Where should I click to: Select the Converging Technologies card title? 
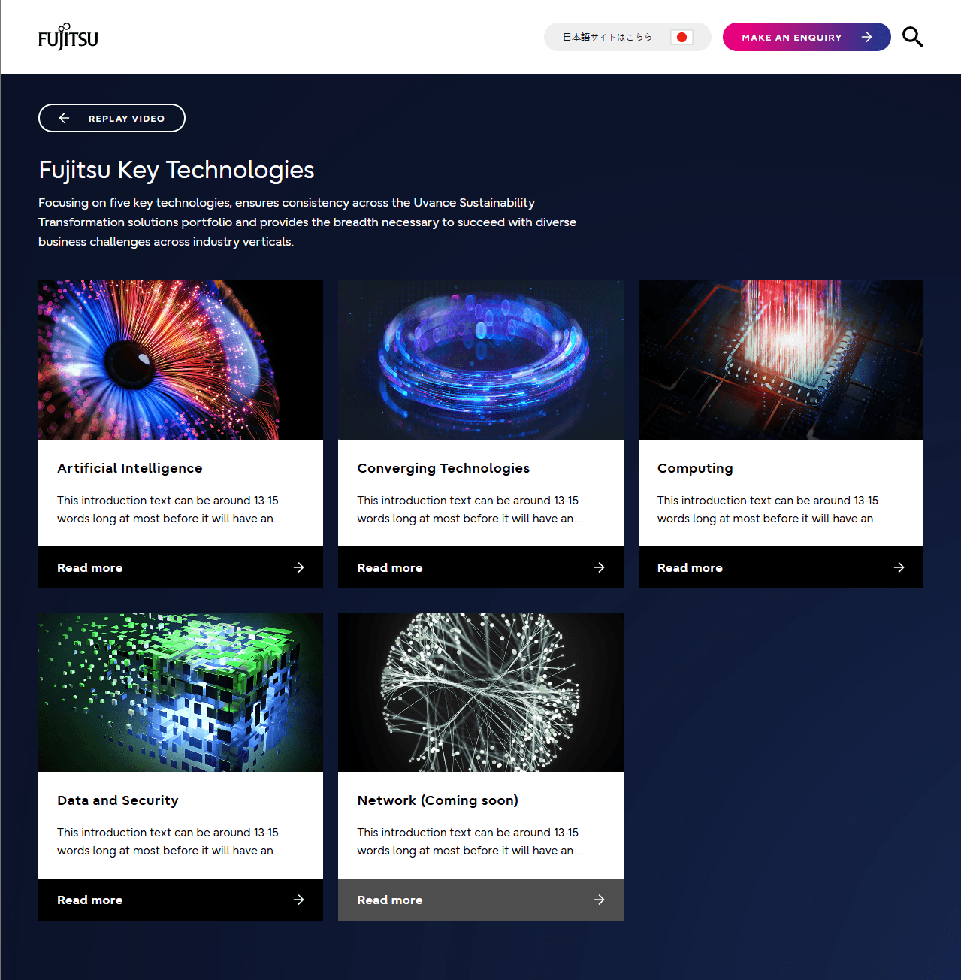443,468
